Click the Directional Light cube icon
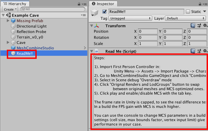Viewport: 208px width, 131px height. point(13,26)
